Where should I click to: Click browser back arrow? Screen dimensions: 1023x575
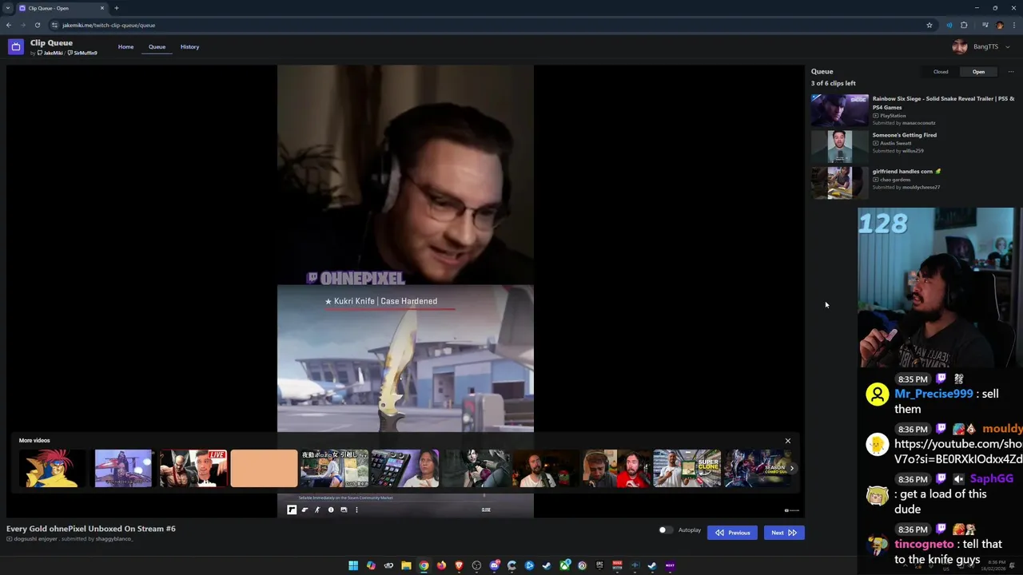(8, 25)
